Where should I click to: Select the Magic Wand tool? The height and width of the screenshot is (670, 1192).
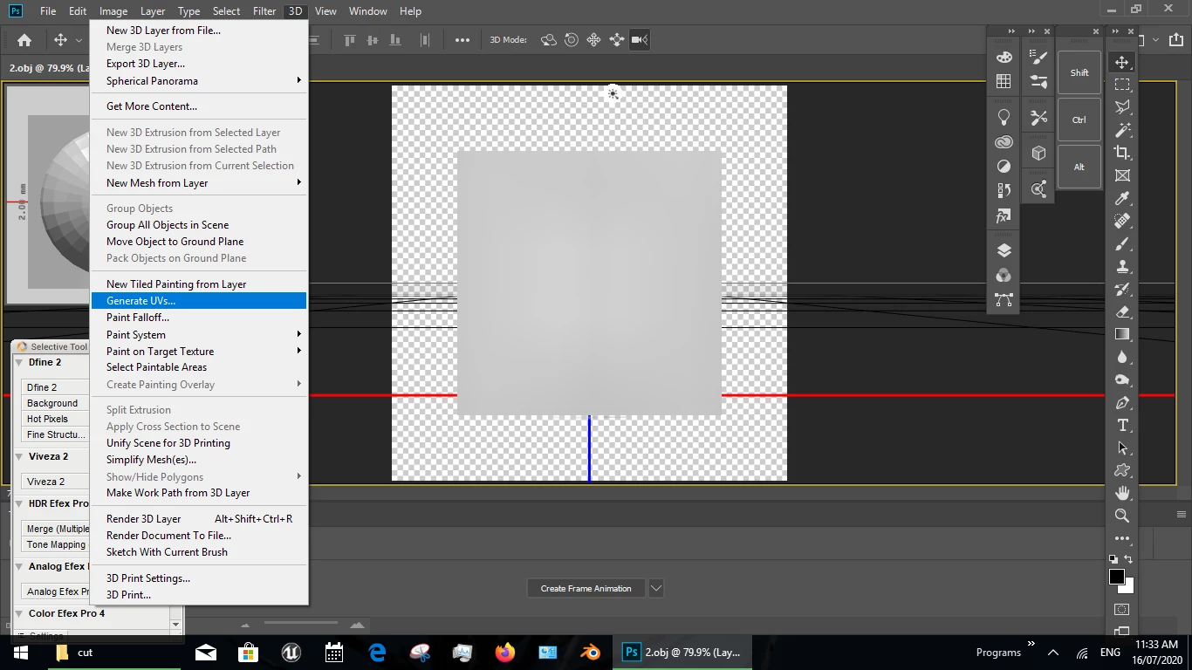click(1122, 130)
